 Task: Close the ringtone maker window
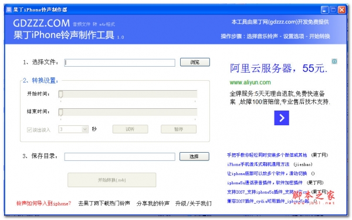341,10
